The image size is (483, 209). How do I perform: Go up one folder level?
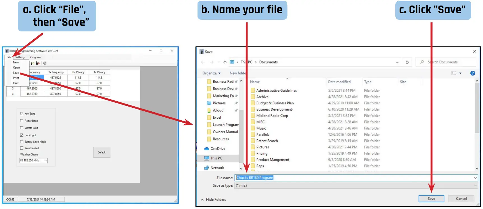(x=225, y=62)
